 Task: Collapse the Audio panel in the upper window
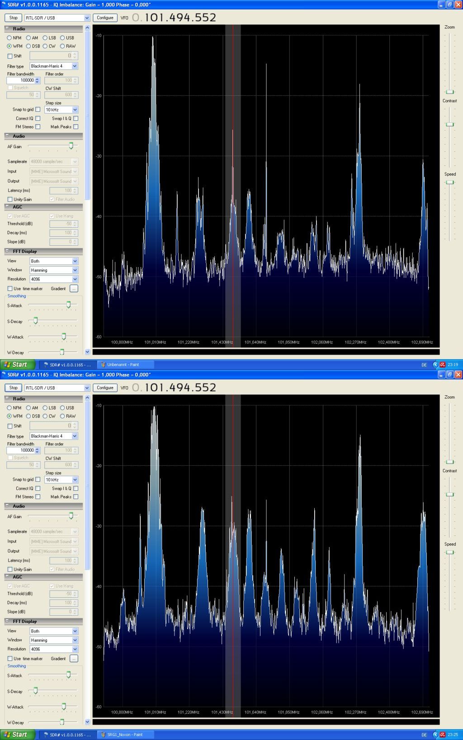(x=7, y=136)
